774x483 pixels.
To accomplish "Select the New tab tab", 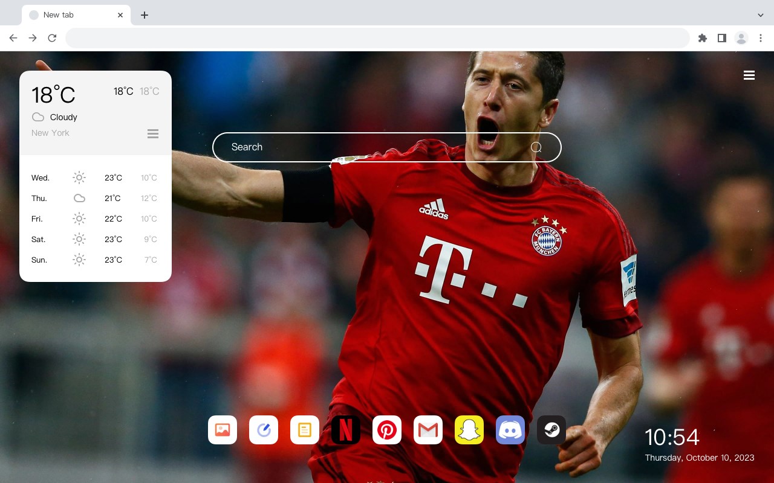I will click(76, 15).
